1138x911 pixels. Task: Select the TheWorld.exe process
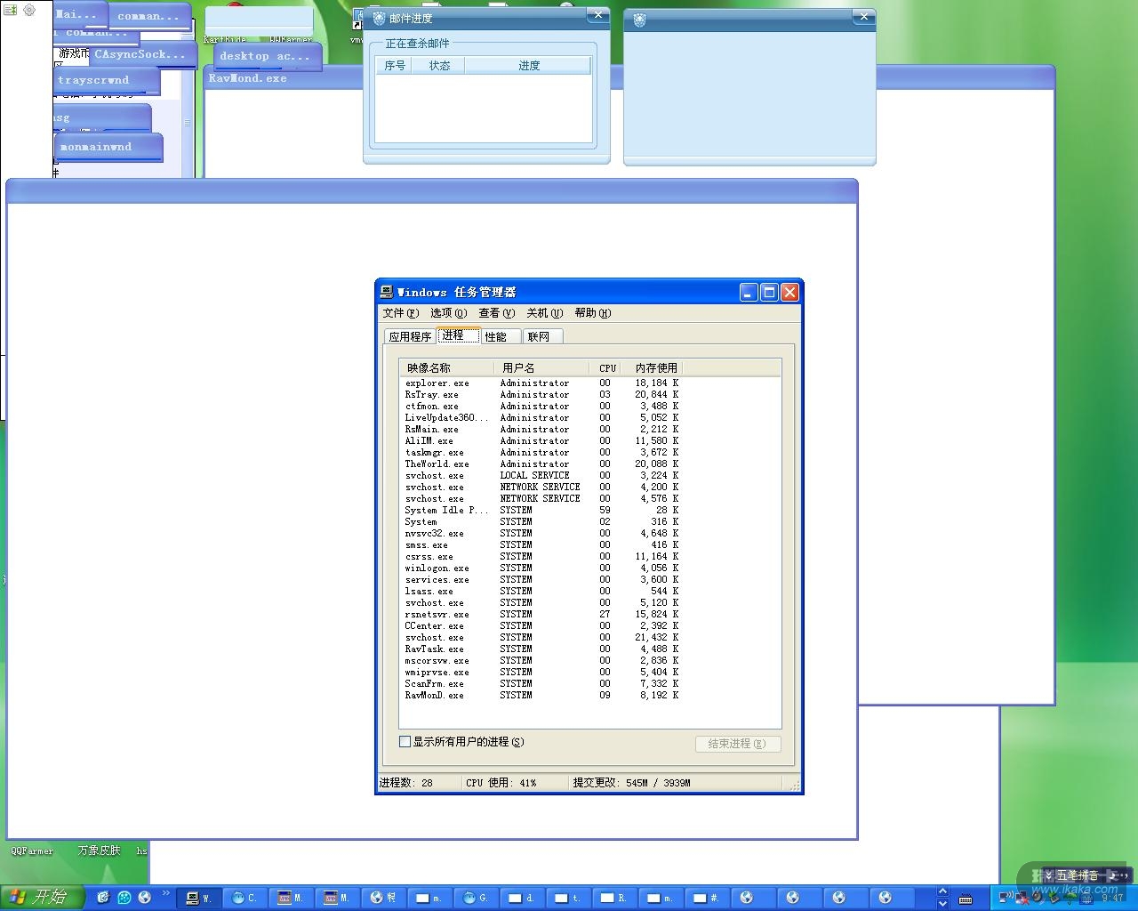(542, 464)
